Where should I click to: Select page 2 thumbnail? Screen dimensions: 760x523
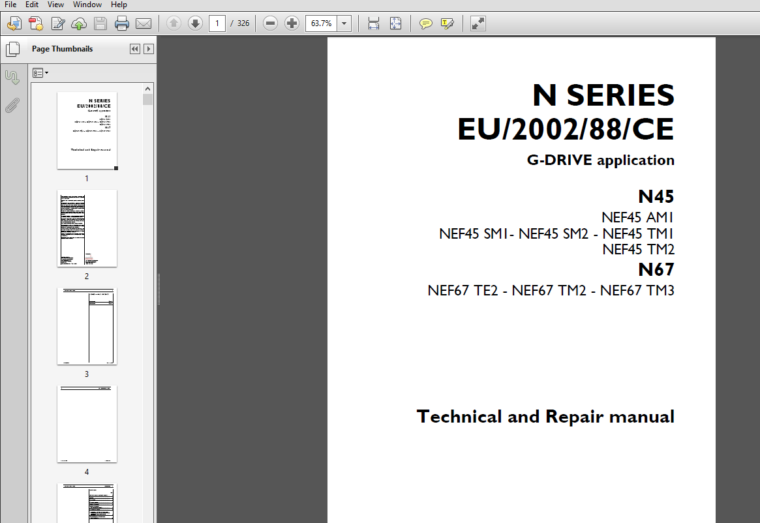pos(87,228)
